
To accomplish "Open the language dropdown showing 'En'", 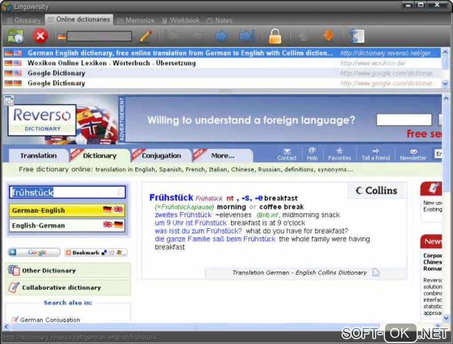I will (x=438, y=154).
